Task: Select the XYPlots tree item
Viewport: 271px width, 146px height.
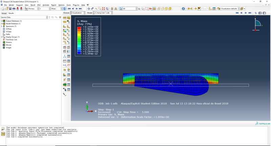Action: pos(9,29)
